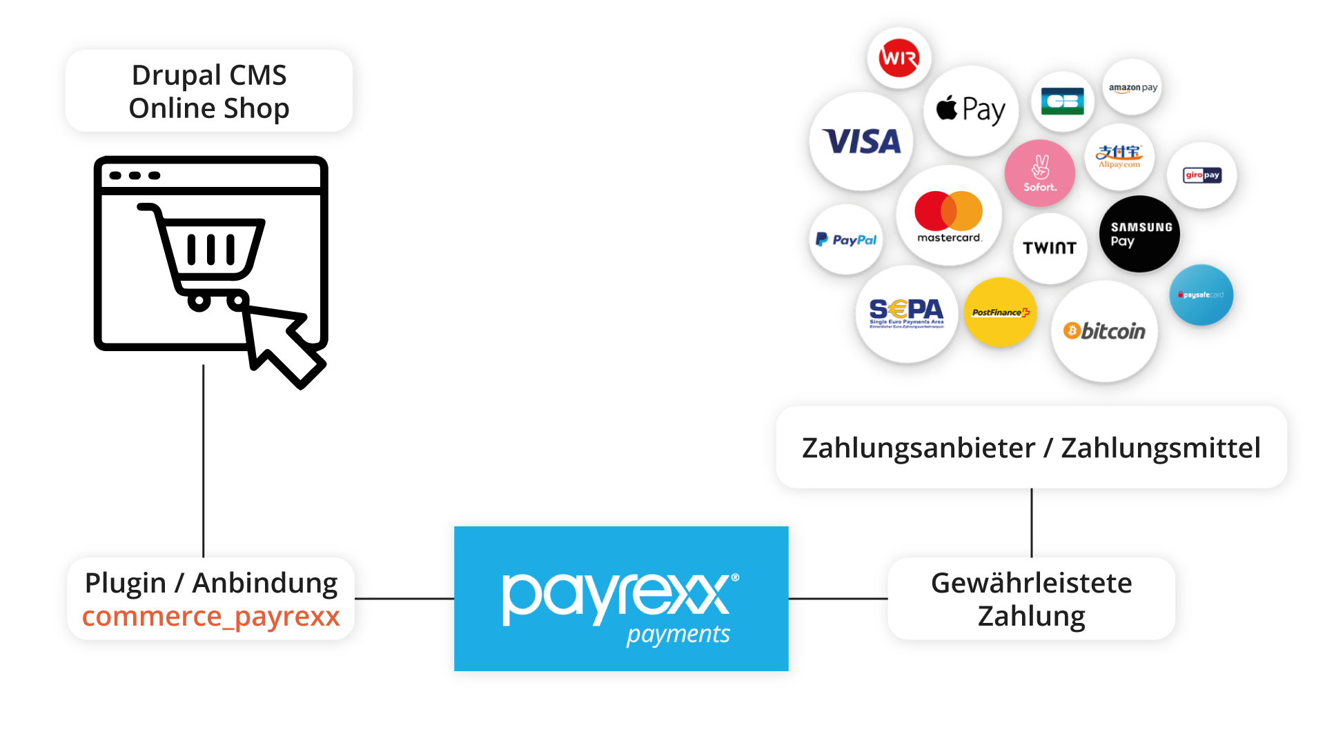Viewport: 1325px width, 745px height.
Task: Click the PayPal payment icon
Action: [846, 240]
